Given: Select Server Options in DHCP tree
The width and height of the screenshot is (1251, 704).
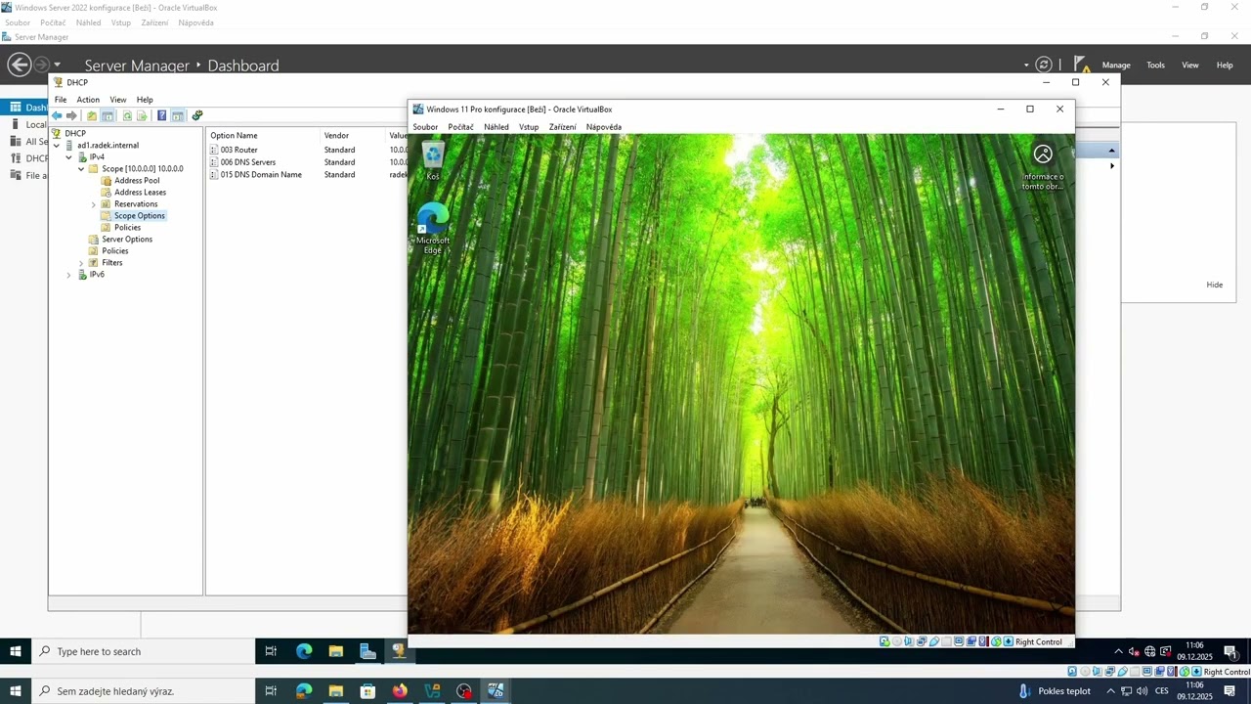Looking at the screenshot, I should click(x=127, y=240).
